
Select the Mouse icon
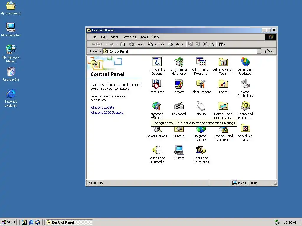[201, 109]
